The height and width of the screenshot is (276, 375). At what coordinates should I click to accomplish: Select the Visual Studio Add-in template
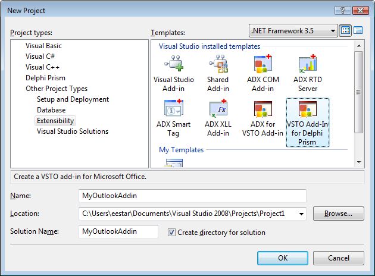(174, 74)
